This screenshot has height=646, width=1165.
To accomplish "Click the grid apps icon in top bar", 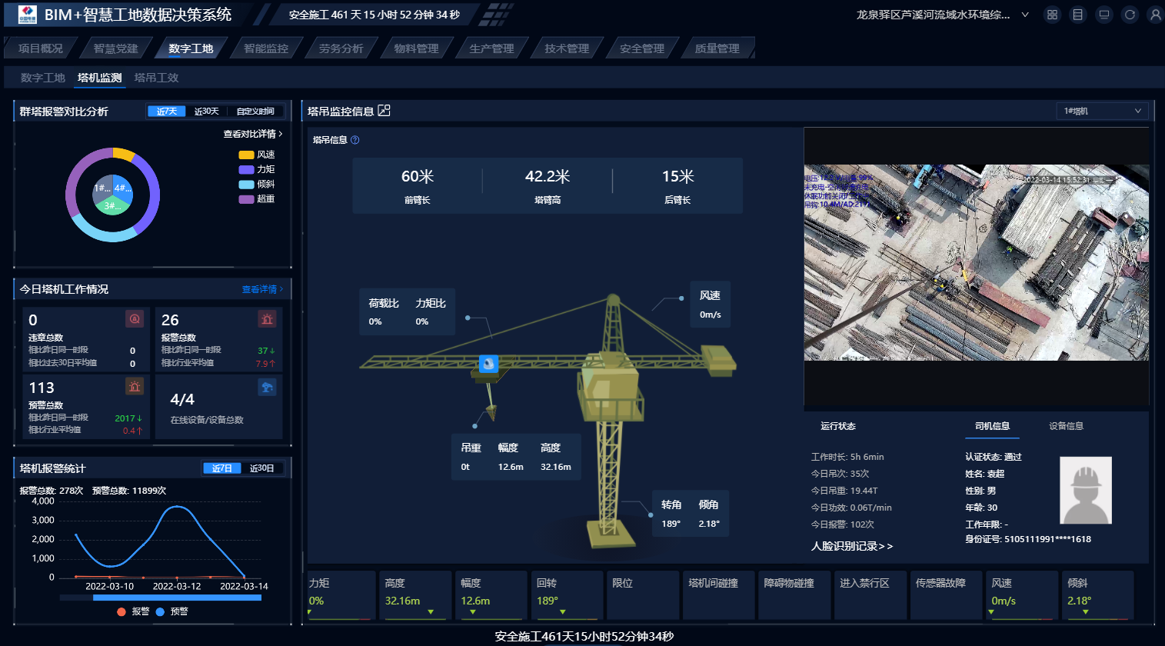I will click(x=1052, y=15).
